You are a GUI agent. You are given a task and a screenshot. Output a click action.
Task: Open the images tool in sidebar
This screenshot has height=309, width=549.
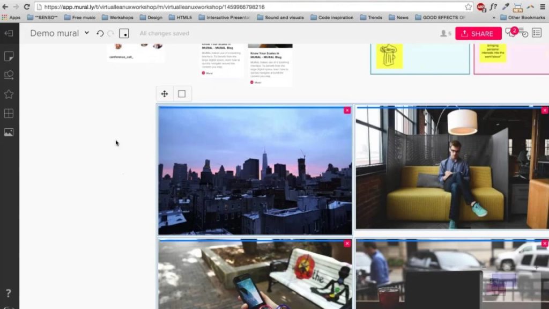9,133
